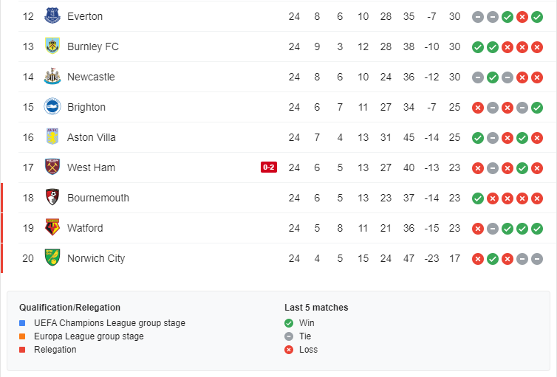Click the Bournemouth club crest
This screenshot has width=557, height=377.
[52, 198]
